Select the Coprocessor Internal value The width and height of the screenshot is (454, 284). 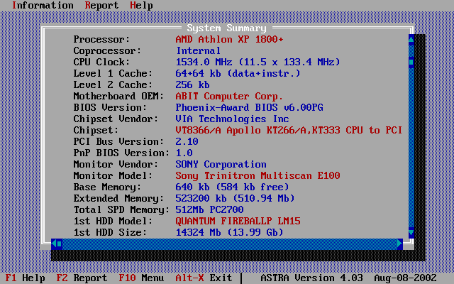coord(199,50)
